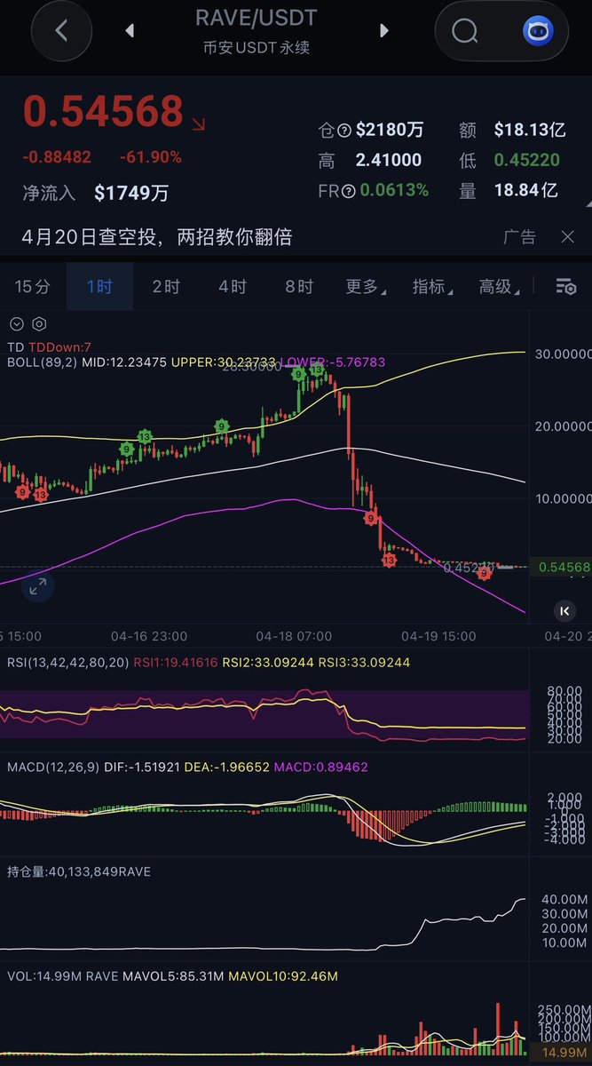
Task: Tap the 04-19 15:00 time axis label
Action: coord(438,636)
